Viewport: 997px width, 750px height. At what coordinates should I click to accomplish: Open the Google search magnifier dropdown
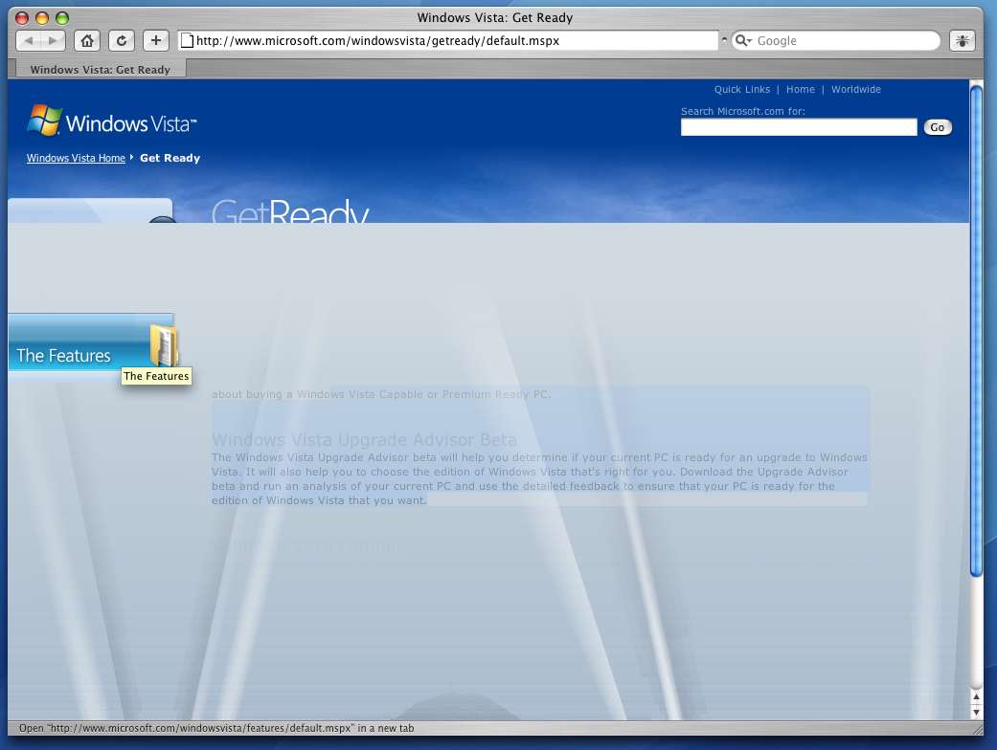743,40
